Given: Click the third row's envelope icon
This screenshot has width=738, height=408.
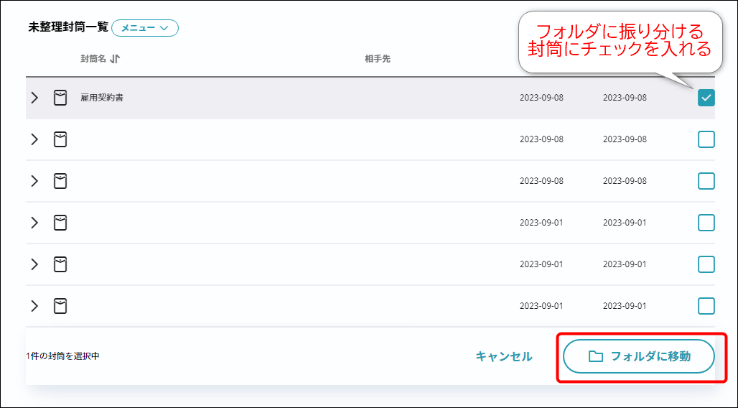Looking at the screenshot, I should click(60, 181).
